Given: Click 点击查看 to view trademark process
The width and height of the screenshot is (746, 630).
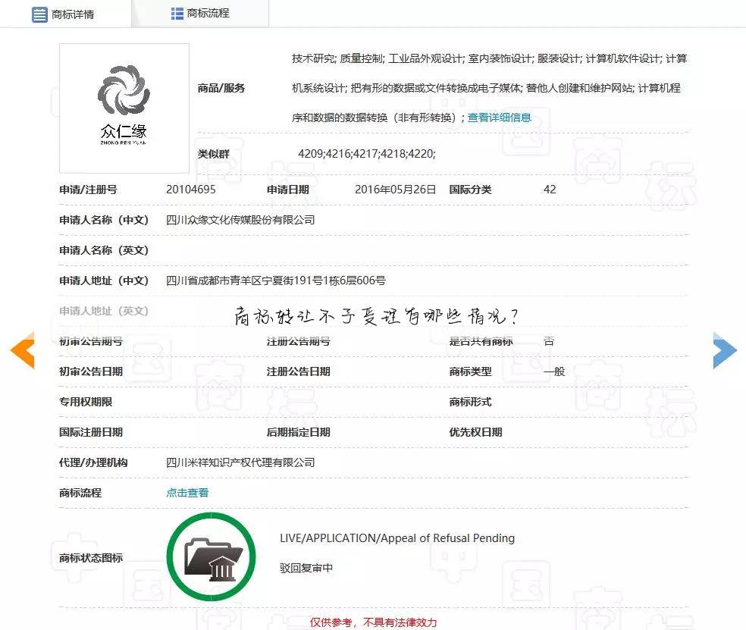Looking at the screenshot, I should (187, 491).
